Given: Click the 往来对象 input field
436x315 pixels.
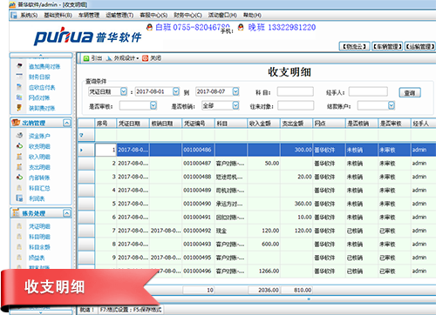Looking at the screenshot, I should click(x=296, y=105).
